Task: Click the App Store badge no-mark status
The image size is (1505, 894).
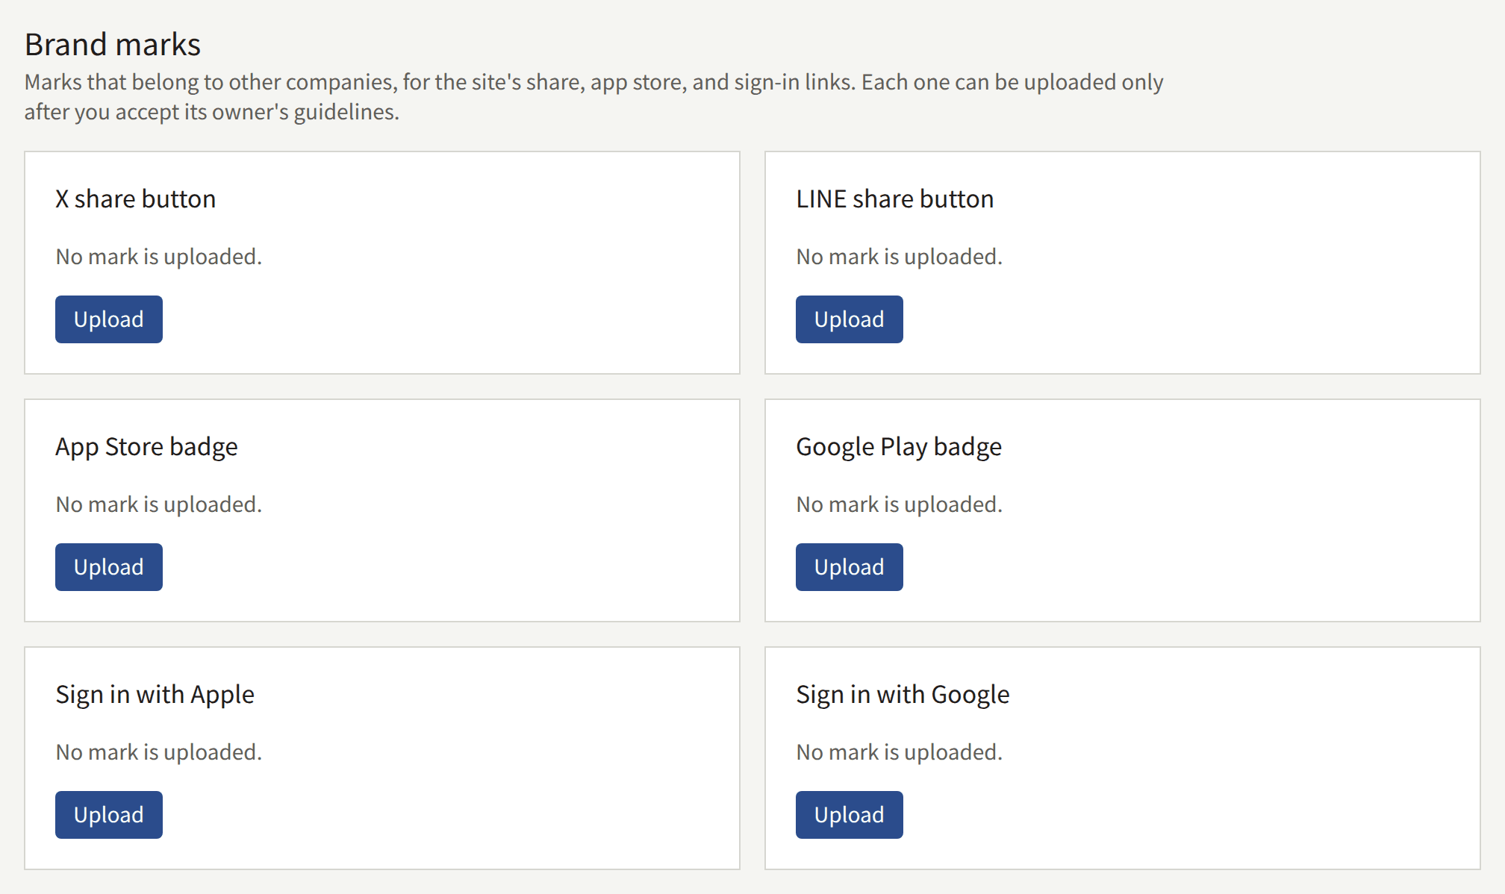Action: click(x=159, y=504)
